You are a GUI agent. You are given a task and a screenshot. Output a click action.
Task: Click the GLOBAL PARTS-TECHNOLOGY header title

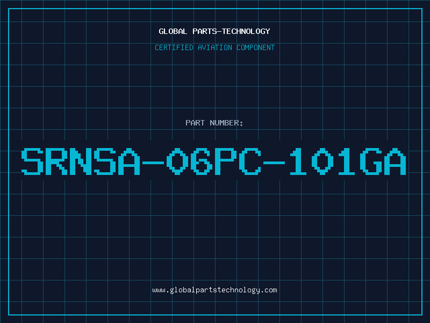click(214, 31)
